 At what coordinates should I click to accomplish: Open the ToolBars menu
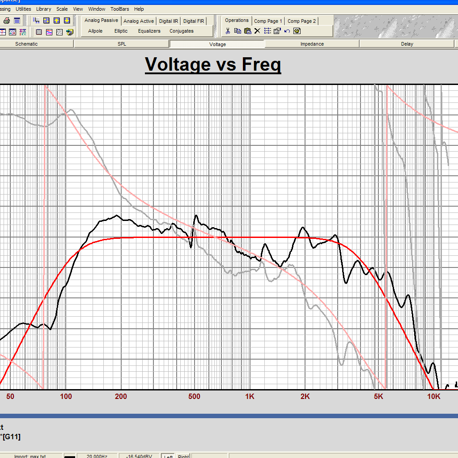click(x=120, y=9)
